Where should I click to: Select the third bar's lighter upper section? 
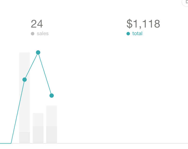[x=52, y=116]
